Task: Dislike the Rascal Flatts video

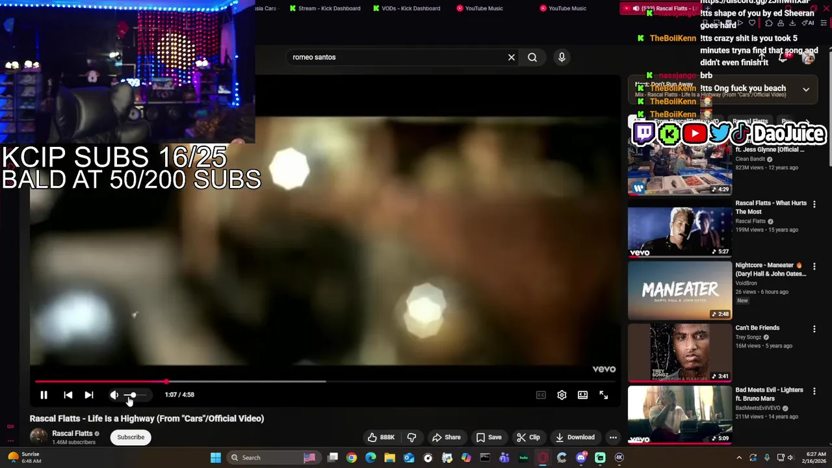Action: click(411, 437)
